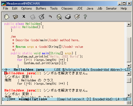Maximize the Meadow window
The image size is (133, 106).
(x=124, y=4)
